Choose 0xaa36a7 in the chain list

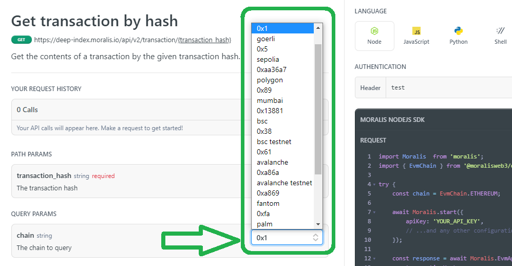282,69
